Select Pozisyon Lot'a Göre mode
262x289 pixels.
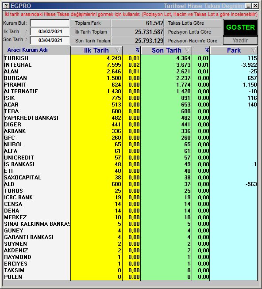coord(193,32)
